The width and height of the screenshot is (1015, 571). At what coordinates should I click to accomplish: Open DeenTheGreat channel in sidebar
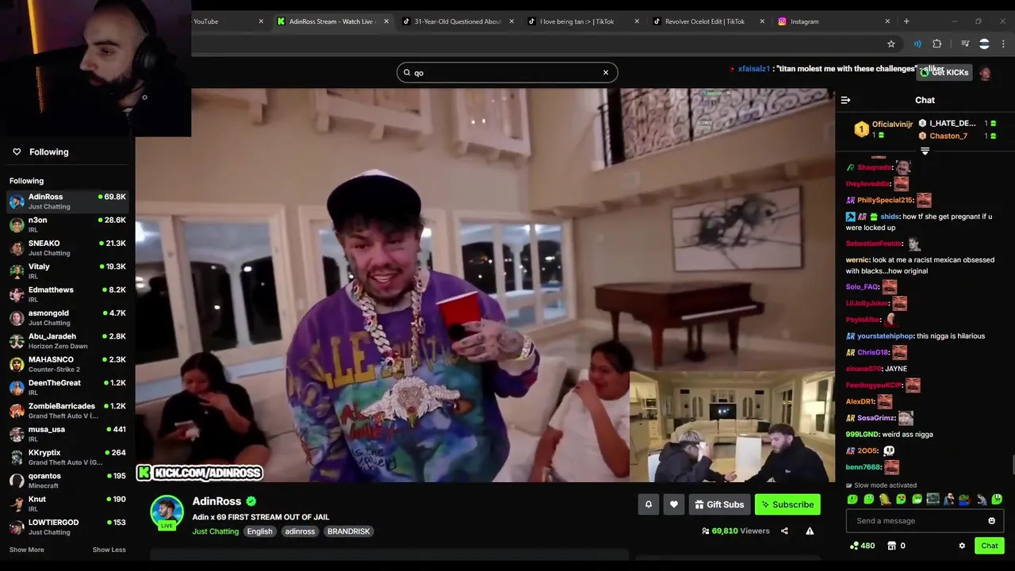(67, 387)
